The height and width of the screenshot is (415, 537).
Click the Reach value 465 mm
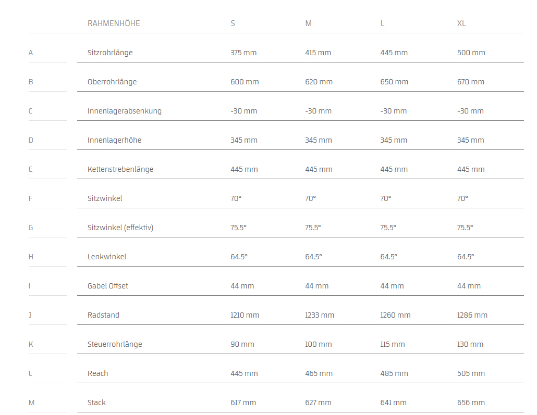click(319, 373)
